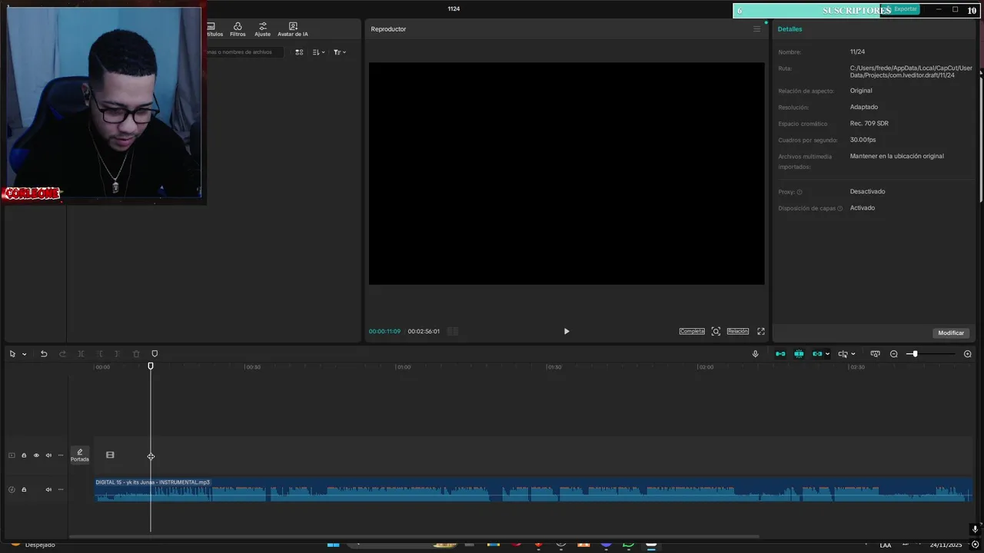Expand the preview axis dropdown arrow
The height and width of the screenshot is (553, 984).
(x=853, y=354)
